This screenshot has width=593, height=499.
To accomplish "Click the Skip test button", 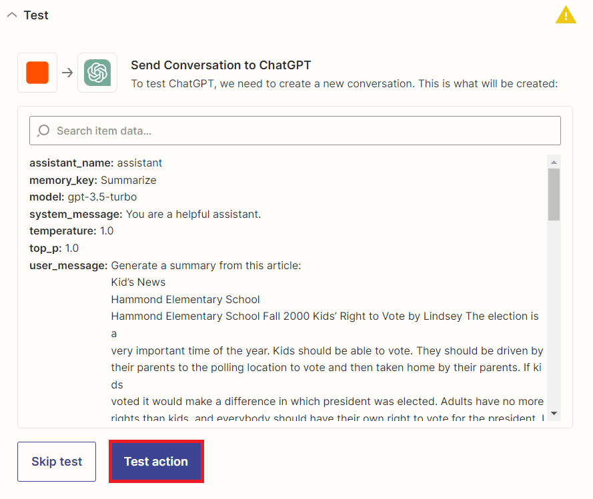I will coord(56,461).
